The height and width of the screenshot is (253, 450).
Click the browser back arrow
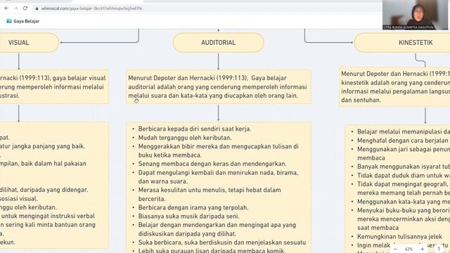click(x=6, y=8)
